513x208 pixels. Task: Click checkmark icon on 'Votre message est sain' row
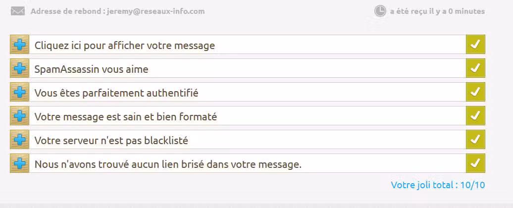point(475,116)
